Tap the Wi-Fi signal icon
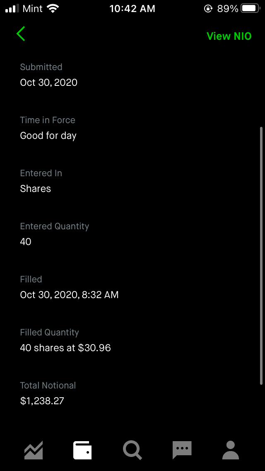Image resolution: width=265 pixels, height=471 pixels. click(53, 8)
